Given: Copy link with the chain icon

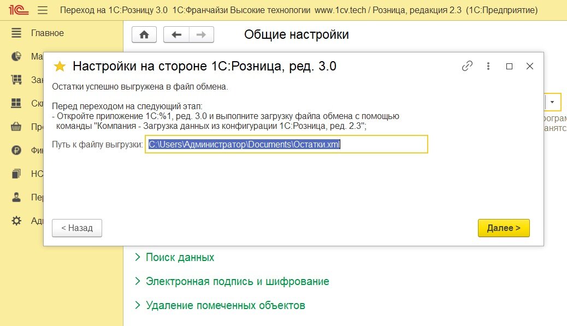Looking at the screenshot, I should [x=467, y=66].
